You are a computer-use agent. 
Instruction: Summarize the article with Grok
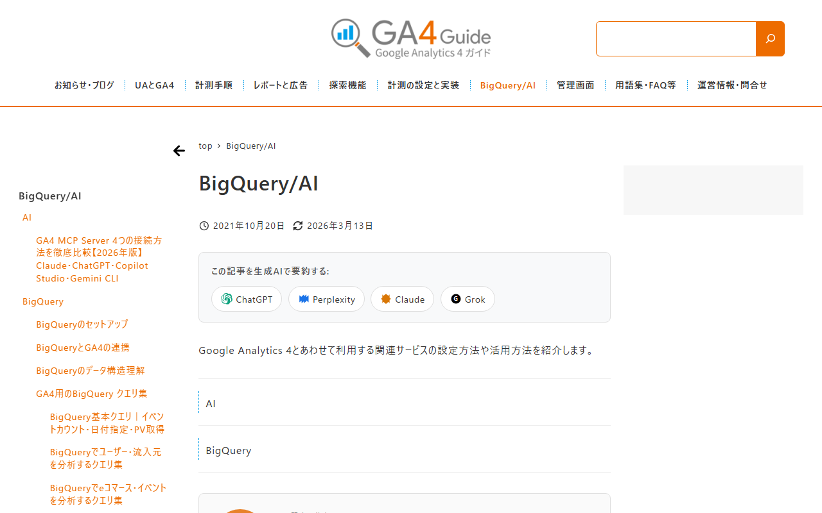pos(468,299)
